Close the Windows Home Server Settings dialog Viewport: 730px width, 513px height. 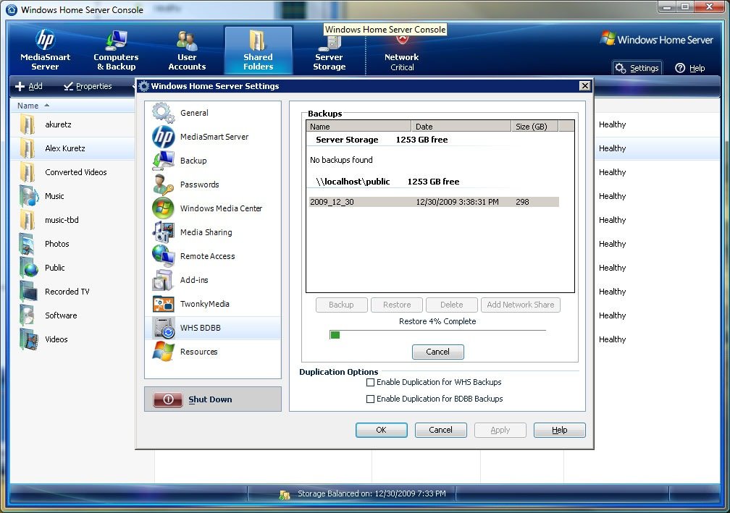click(x=584, y=85)
